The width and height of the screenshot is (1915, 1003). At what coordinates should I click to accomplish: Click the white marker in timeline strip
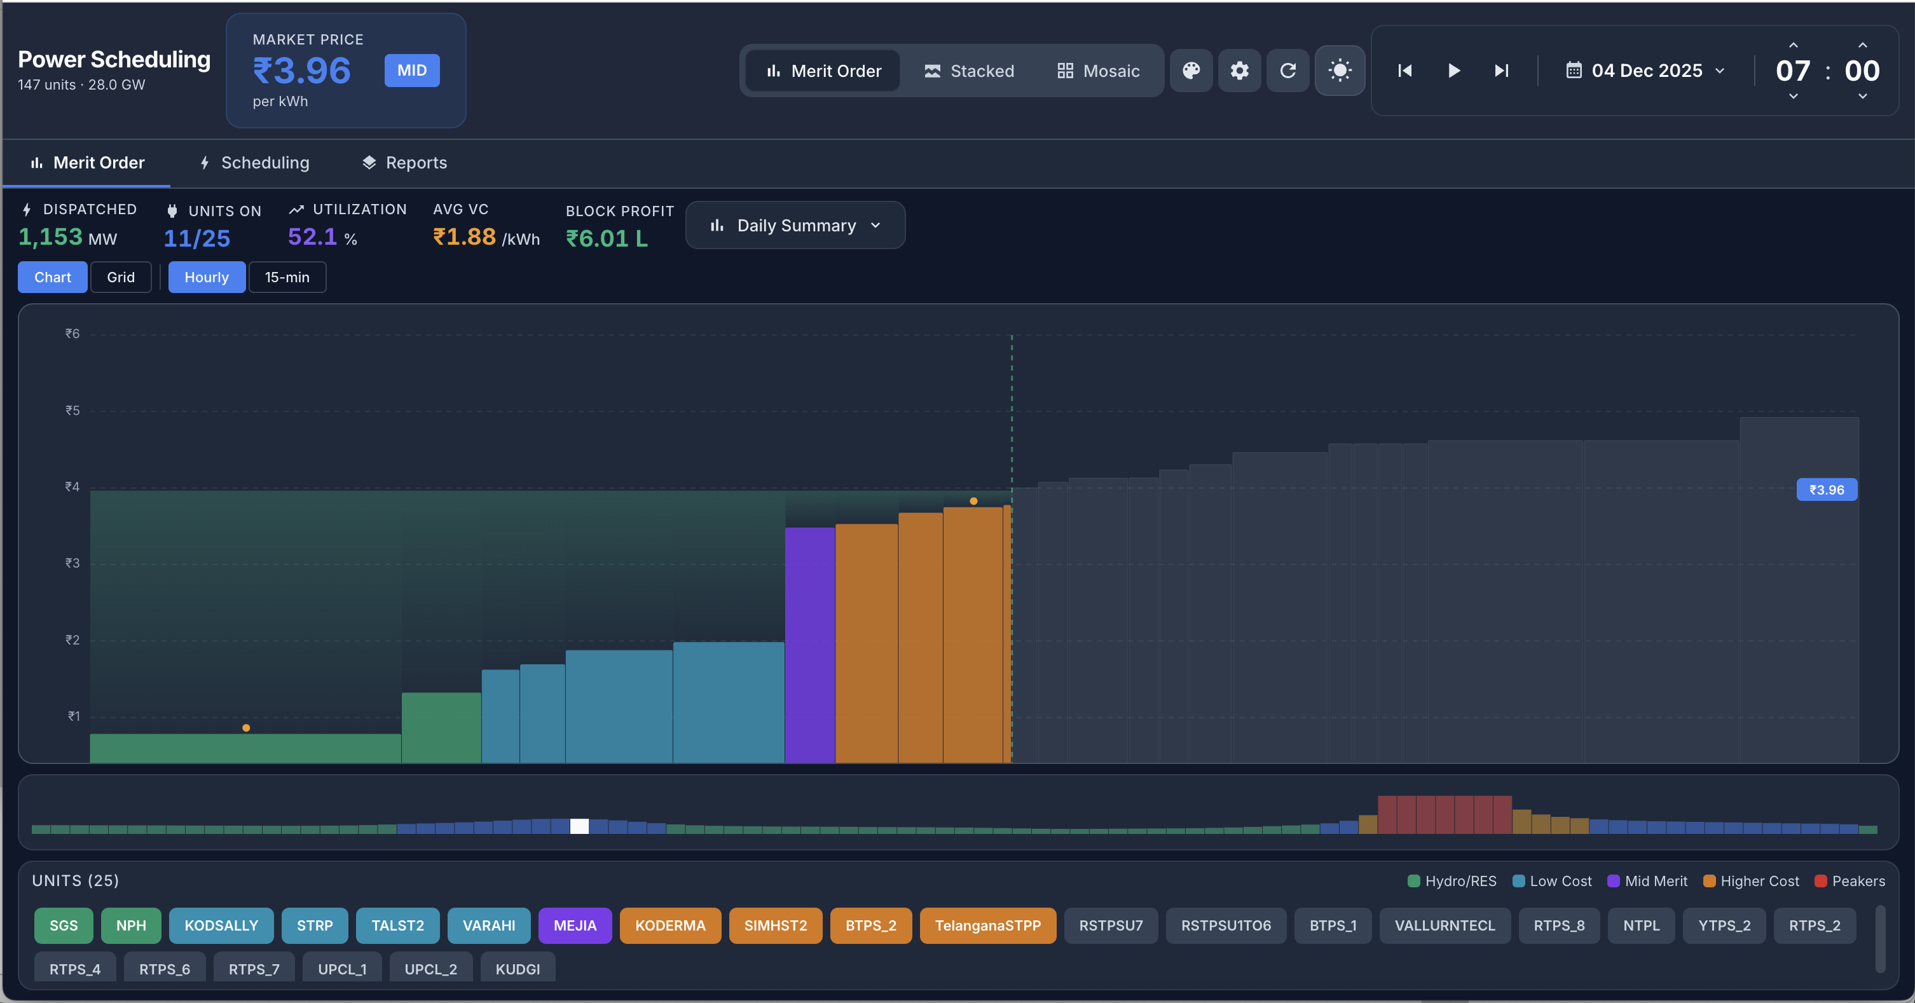click(579, 826)
